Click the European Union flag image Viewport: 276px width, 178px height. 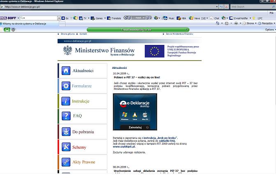(x=155, y=51)
